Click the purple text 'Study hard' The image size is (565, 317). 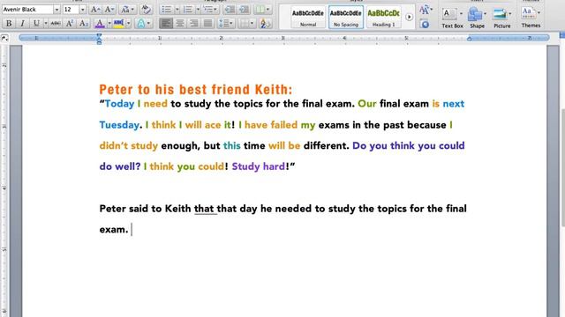[259, 166]
